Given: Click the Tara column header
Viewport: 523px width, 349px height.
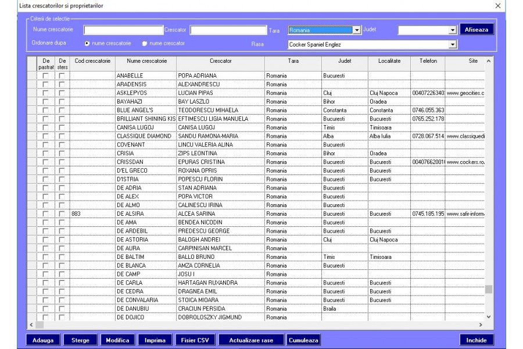Looking at the screenshot, I should pos(293,64).
